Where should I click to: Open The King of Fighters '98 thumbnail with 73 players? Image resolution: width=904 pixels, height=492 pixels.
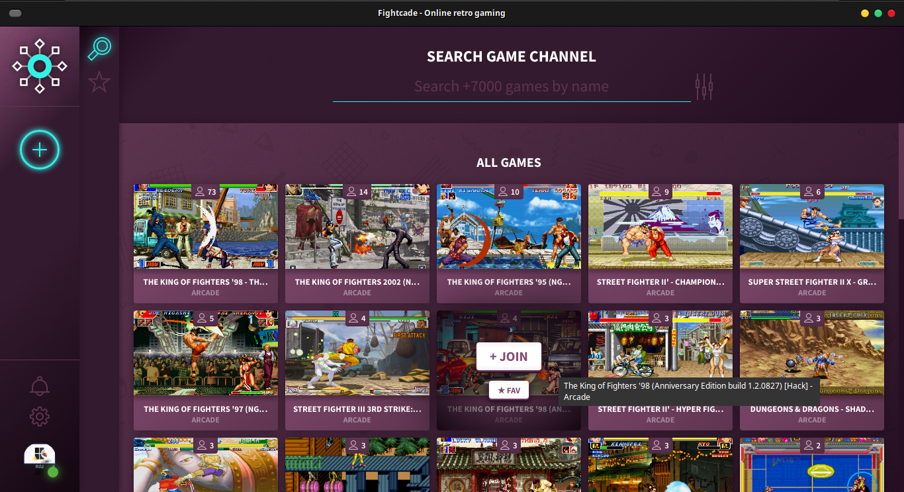(206, 226)
